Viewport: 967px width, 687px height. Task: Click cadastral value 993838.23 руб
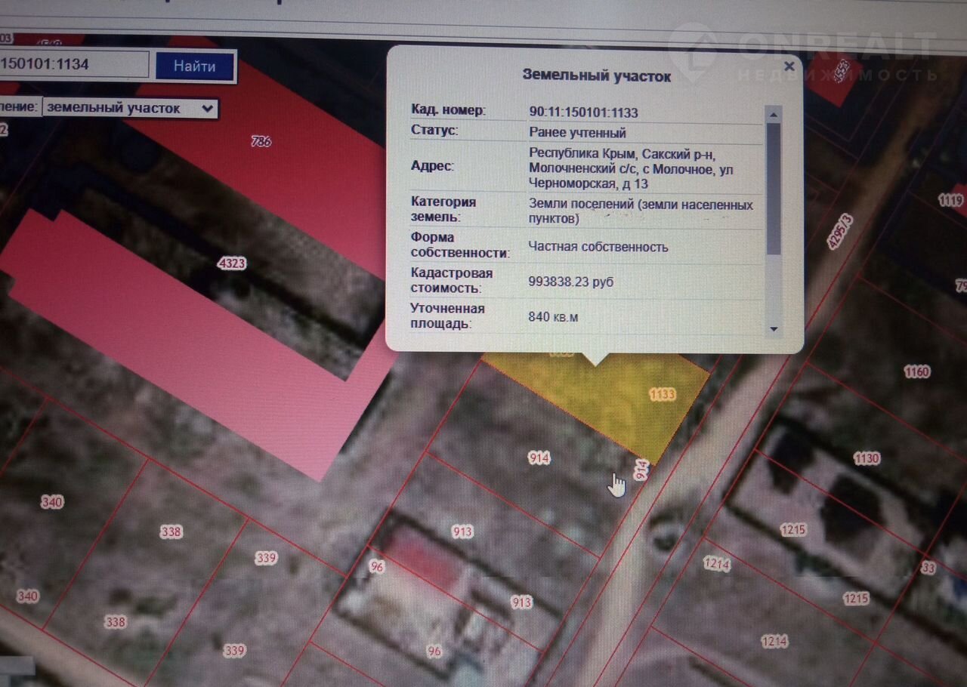(x=570, y=282)
